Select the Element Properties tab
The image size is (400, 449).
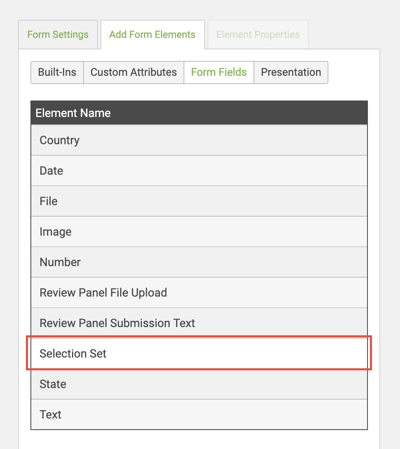coord(258,35)
